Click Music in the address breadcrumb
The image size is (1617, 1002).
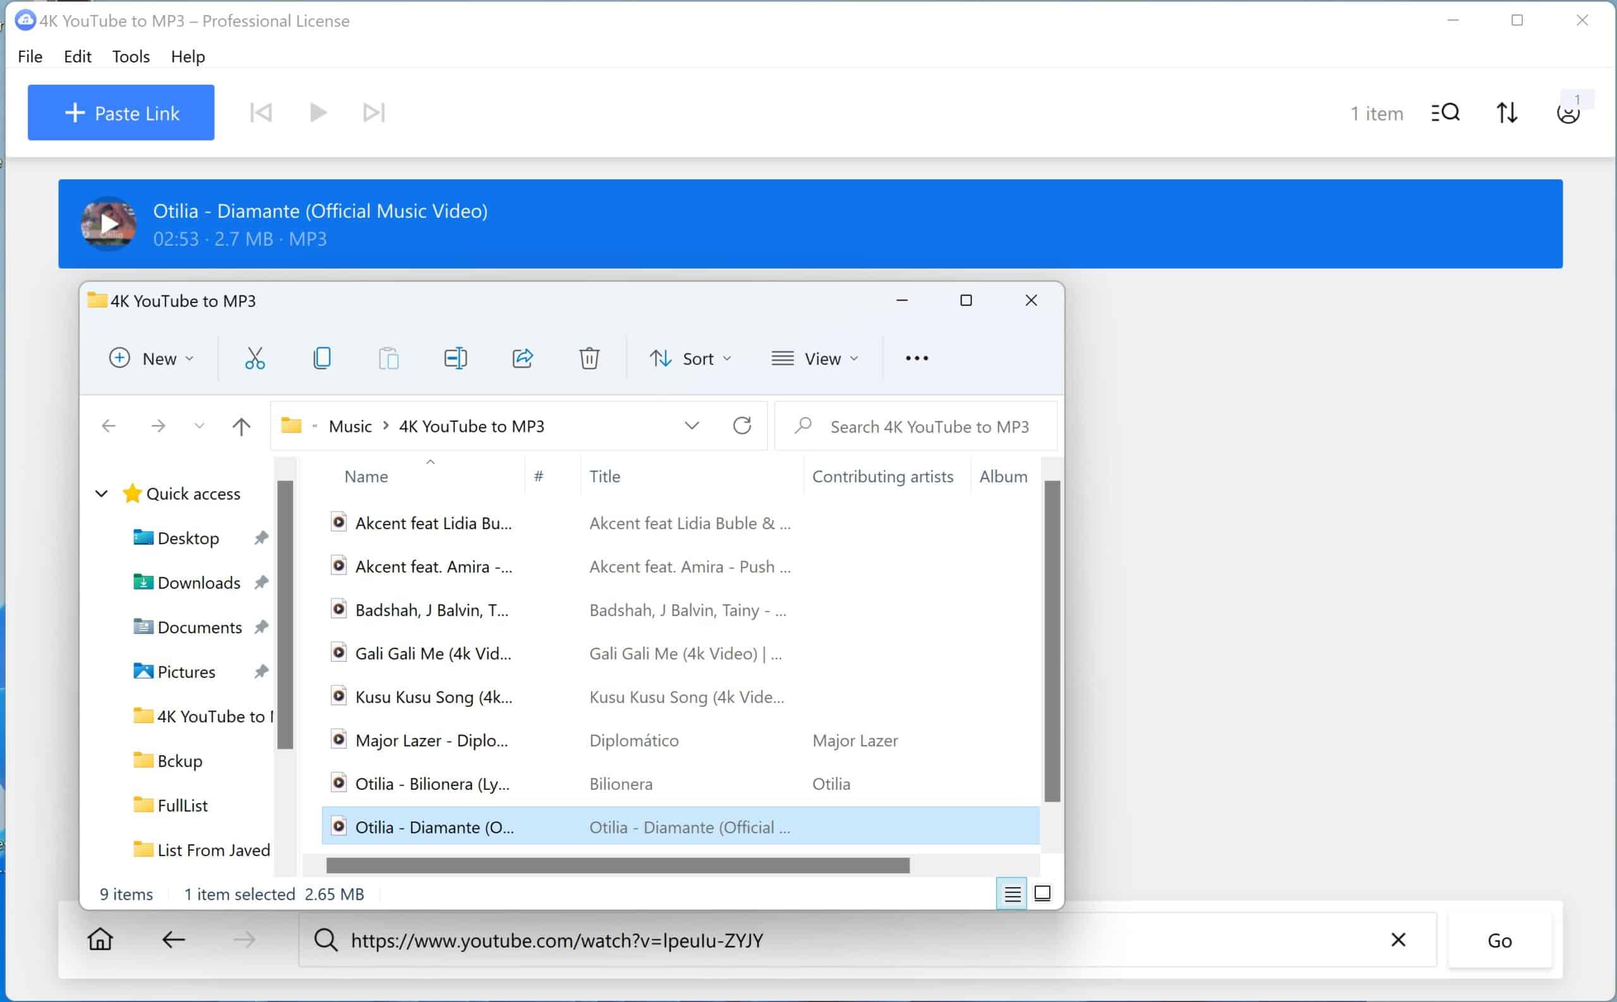(350, 426)
